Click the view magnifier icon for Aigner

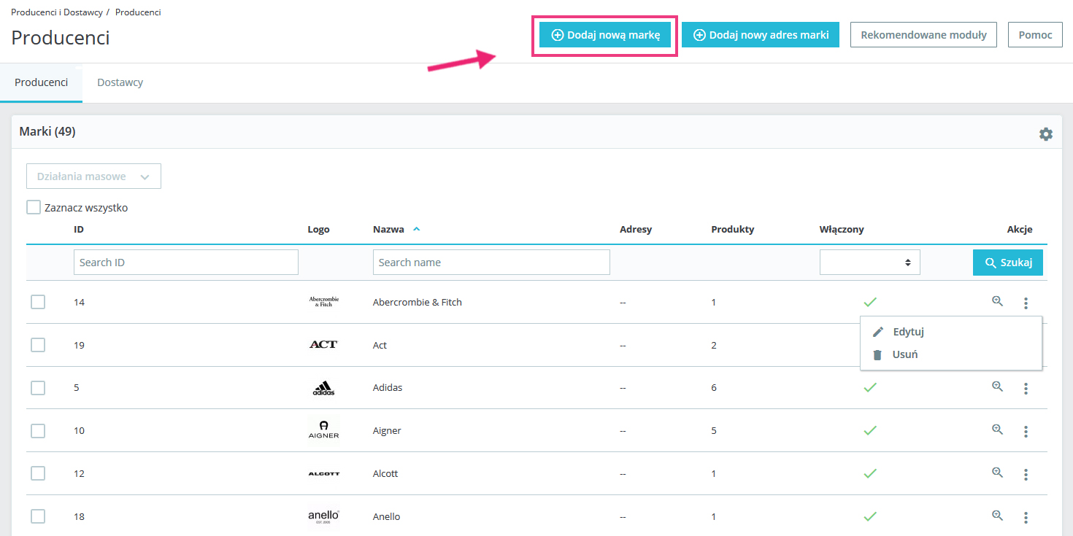click(997, 430)
